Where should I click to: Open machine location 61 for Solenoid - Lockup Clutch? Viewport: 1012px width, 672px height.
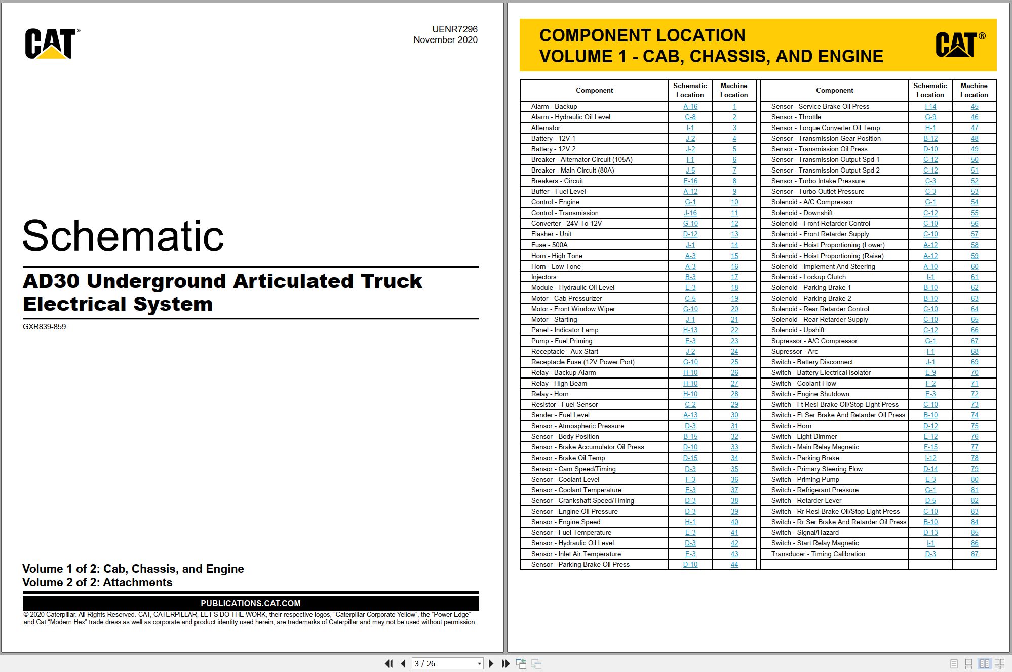coord(975,277)
